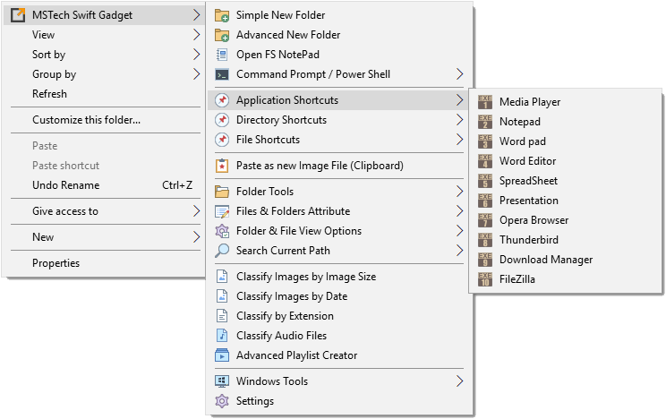Click the Paste as new Image File icon
Screen dimensions: 666x419
pyautogui.click(x=222, y=166)
